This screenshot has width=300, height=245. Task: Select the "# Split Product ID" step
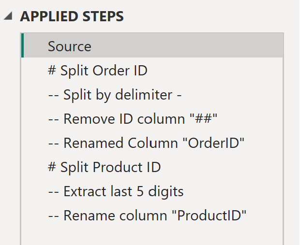pos(105,167)
